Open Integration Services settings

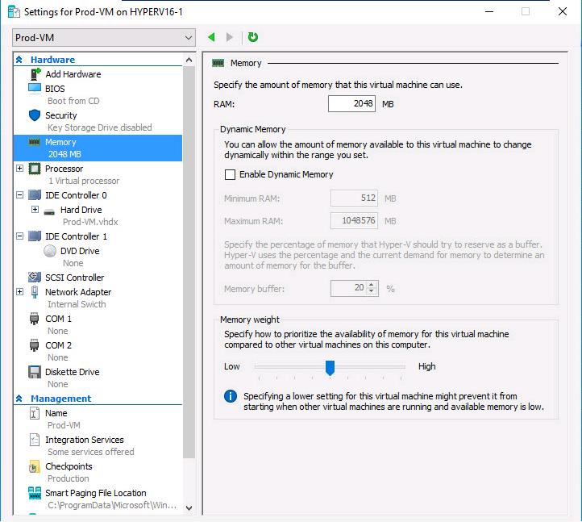point(85,440)
